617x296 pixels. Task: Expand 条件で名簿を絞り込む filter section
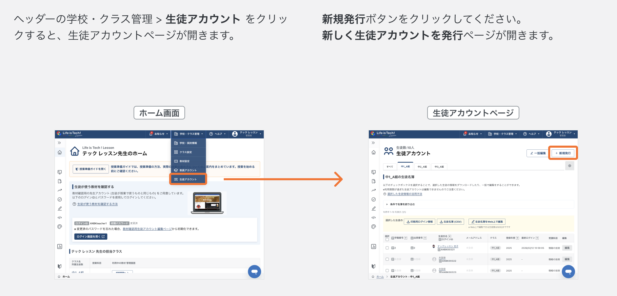pos(478,204)
